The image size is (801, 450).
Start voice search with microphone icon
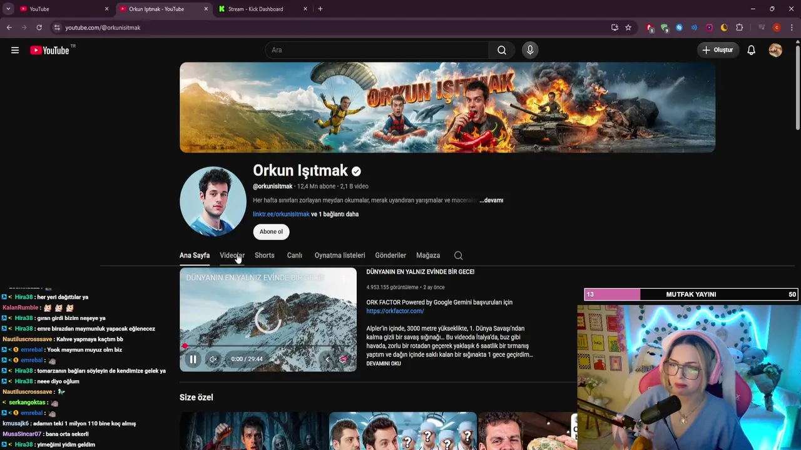[x=530, y=50]
